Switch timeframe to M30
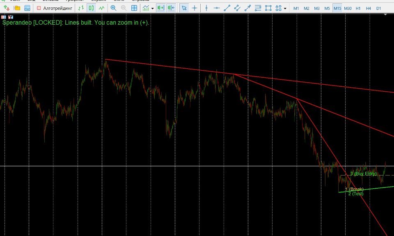The width and height of the screenshot is (394, 236). (x=348, y=8)
